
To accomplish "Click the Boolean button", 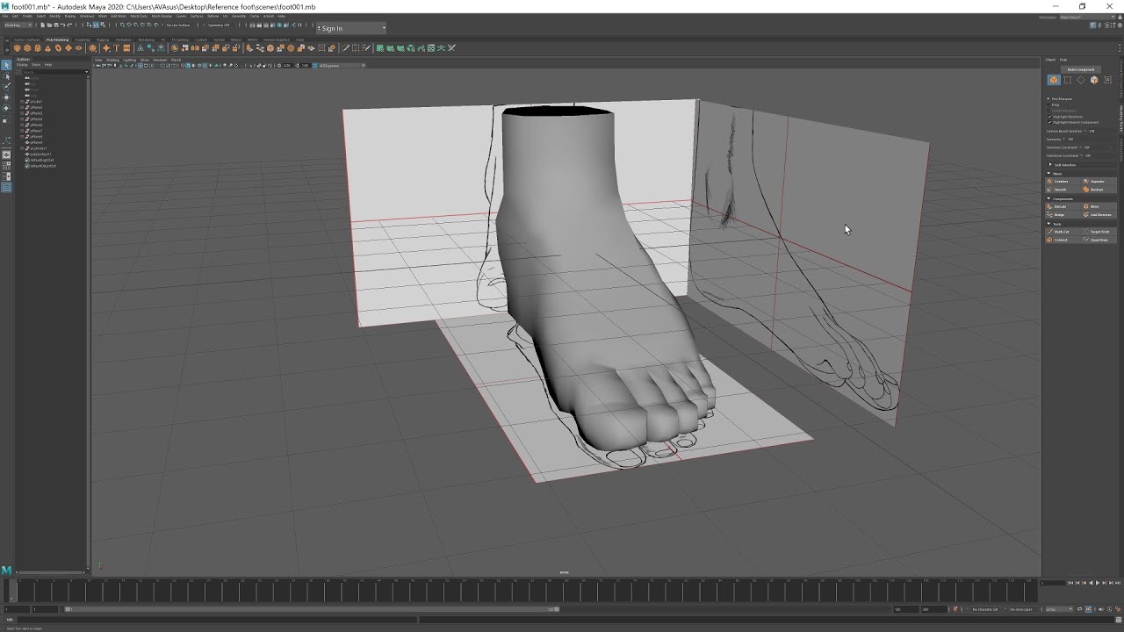I will pyautogui.click(x=1100, y=190).
